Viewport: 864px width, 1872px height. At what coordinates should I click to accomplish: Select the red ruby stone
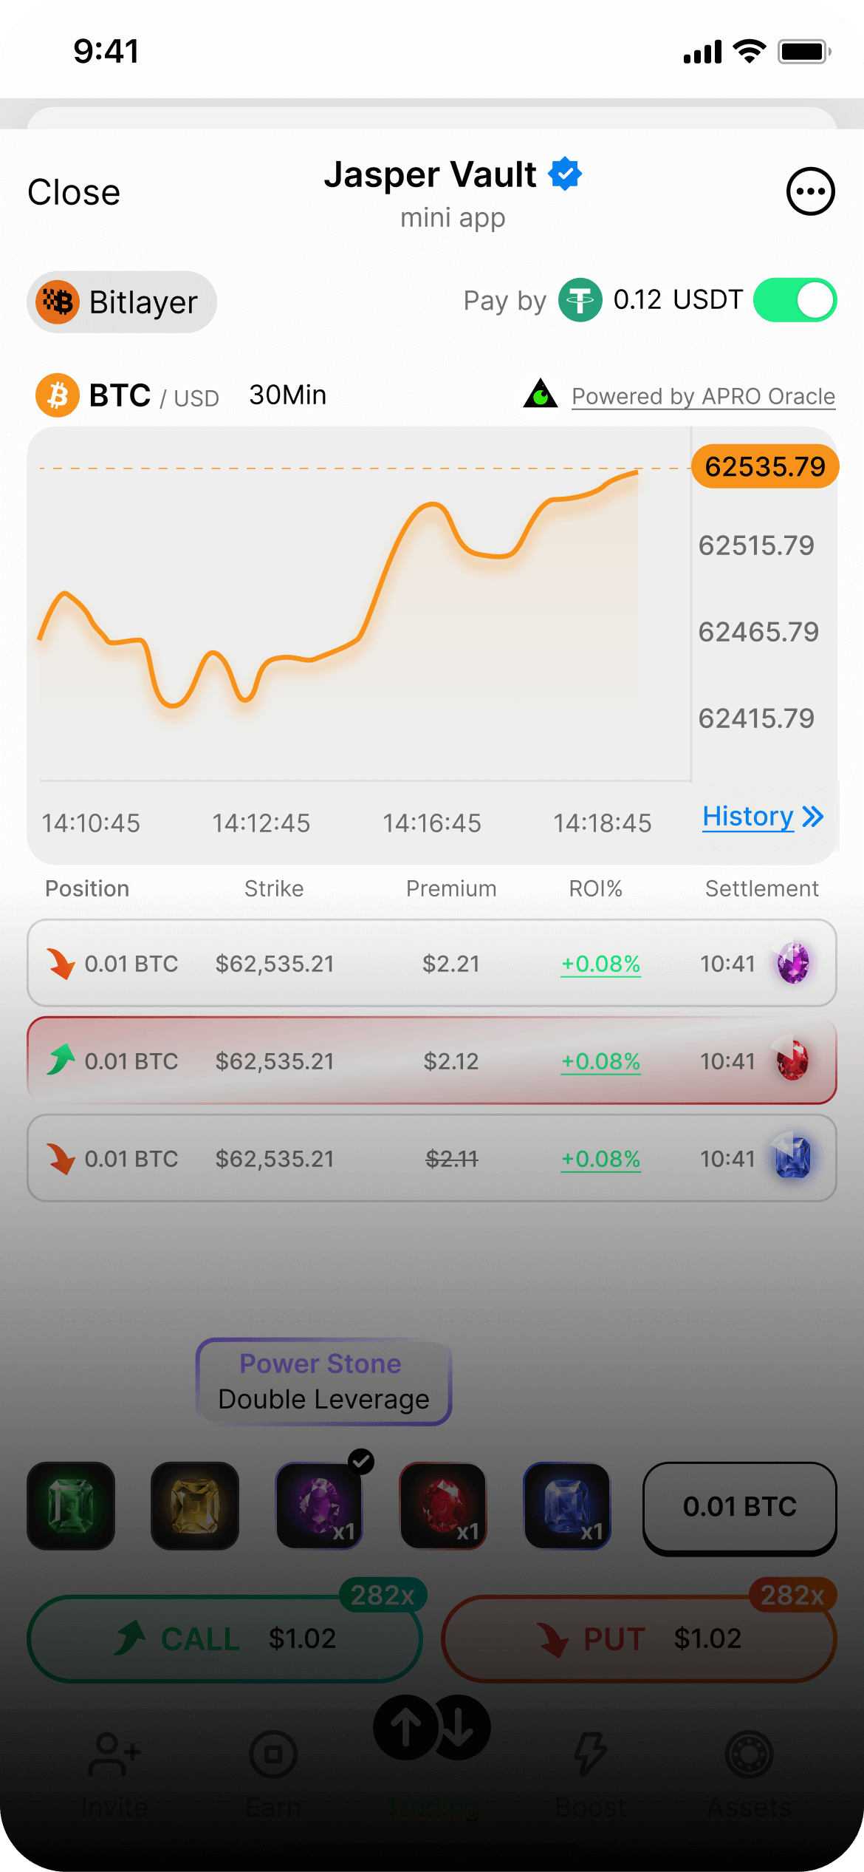coord(443,1505)
